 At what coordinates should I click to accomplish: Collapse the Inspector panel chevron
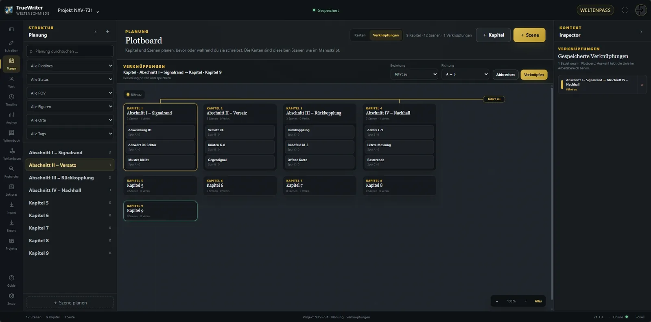[x=641, y=32]
